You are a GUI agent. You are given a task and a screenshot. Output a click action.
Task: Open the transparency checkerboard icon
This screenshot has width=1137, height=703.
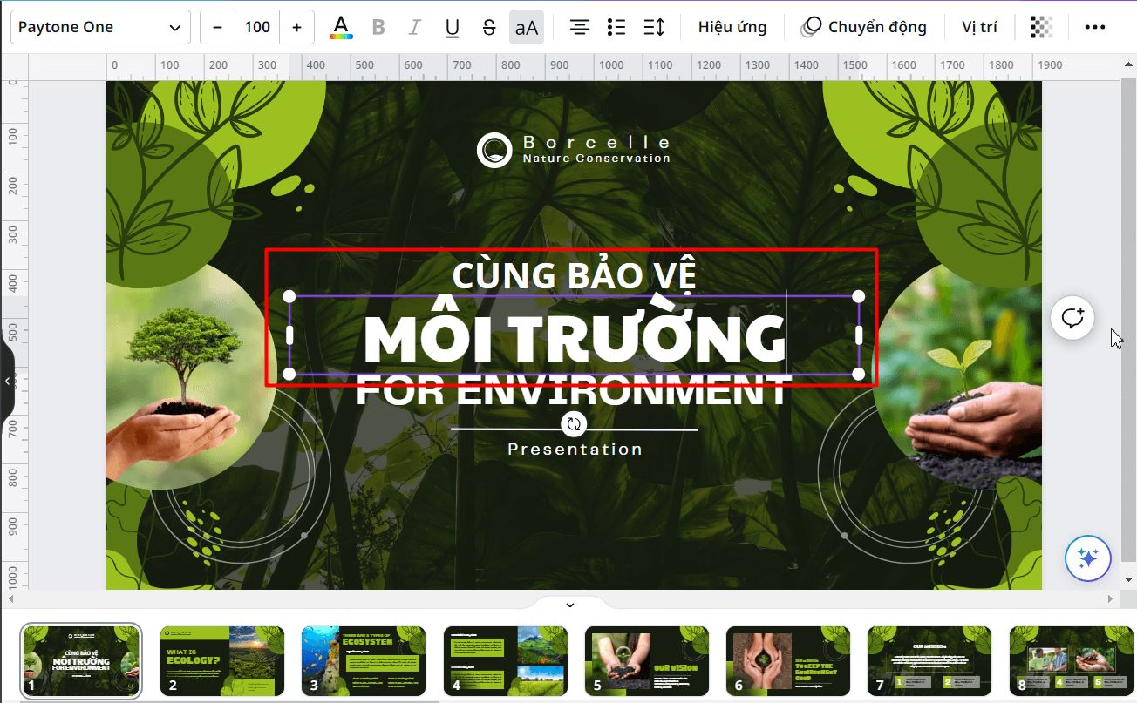coord(1041,26)
